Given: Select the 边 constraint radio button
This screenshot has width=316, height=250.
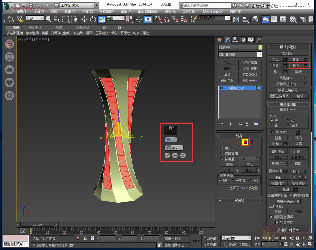Looking at the screenshot, I should pyautogui.click(x=288, y=120).
